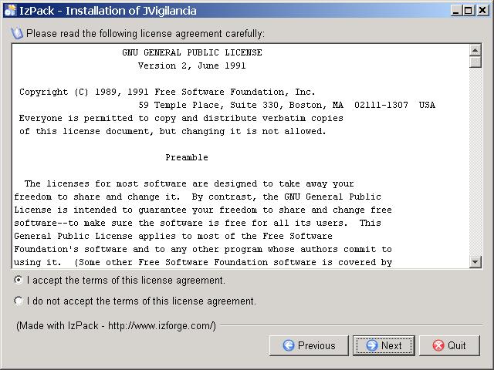Click 'Made with IzPack - http://www.izforge.com/' text
Viewport: 494px width, 370px height.
tap(117, 325)
